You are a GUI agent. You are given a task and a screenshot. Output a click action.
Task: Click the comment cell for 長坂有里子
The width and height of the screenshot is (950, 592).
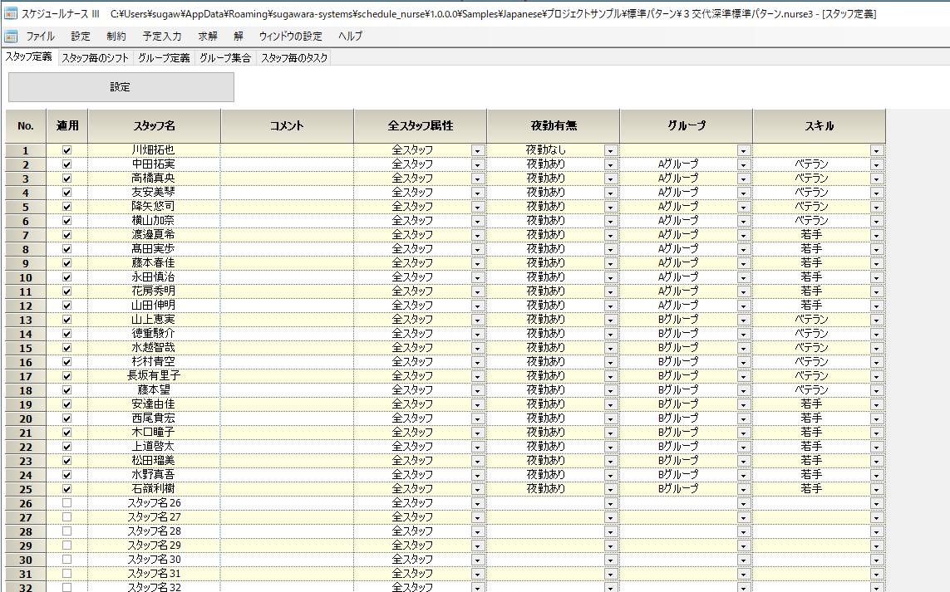(x=288, y=376)
